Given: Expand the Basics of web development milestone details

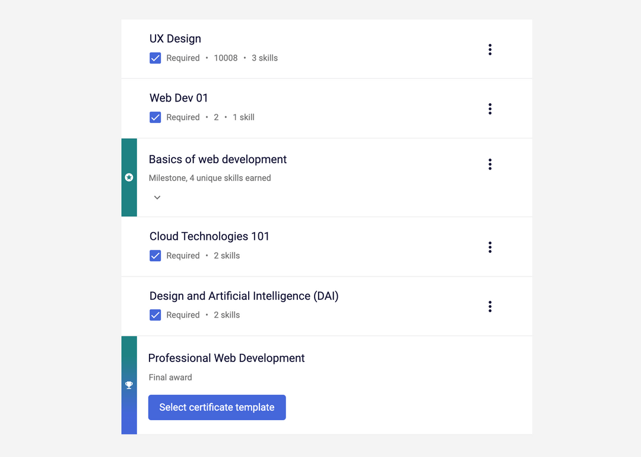Looking at the screenshot, I should point(157,197).
